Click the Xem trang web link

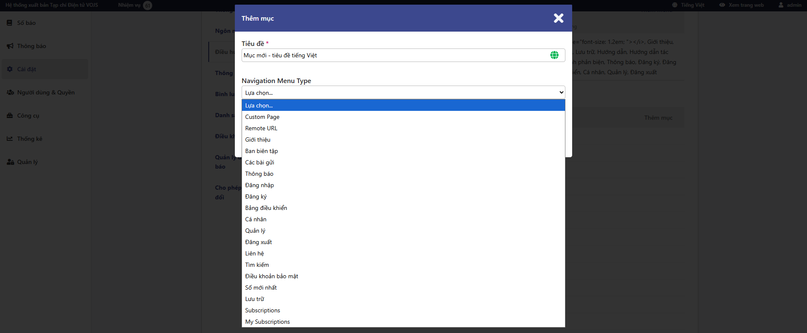click(x=745, y=5)
